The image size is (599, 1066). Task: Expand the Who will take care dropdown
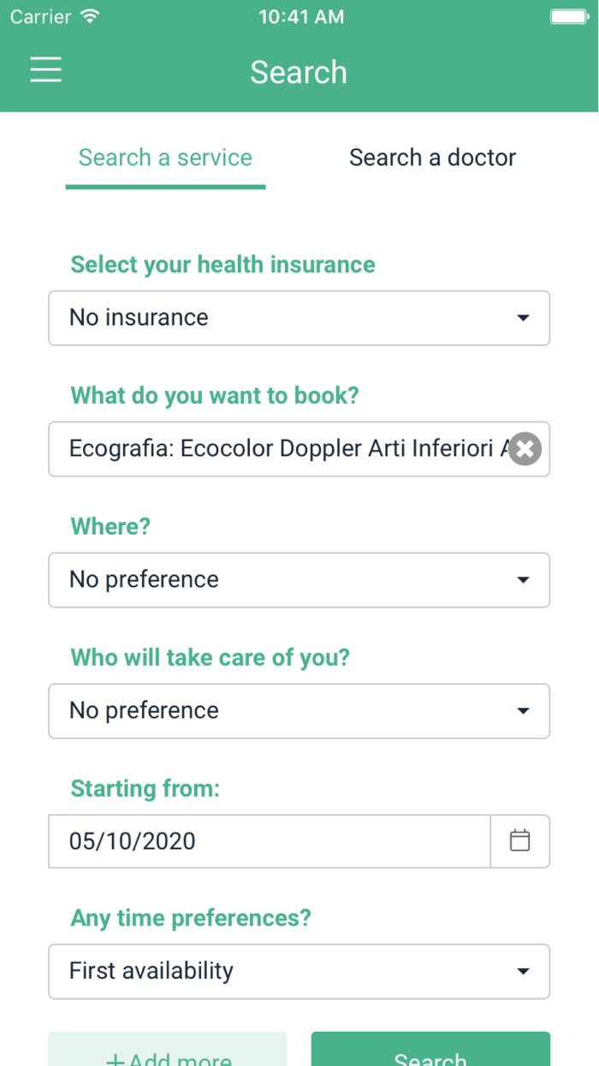click(x=299, y=711)
